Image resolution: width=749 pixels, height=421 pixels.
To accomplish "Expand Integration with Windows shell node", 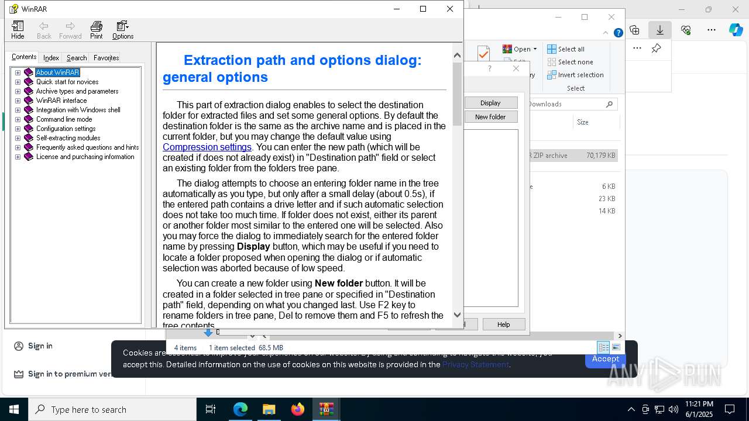I will tap(18, 110).
